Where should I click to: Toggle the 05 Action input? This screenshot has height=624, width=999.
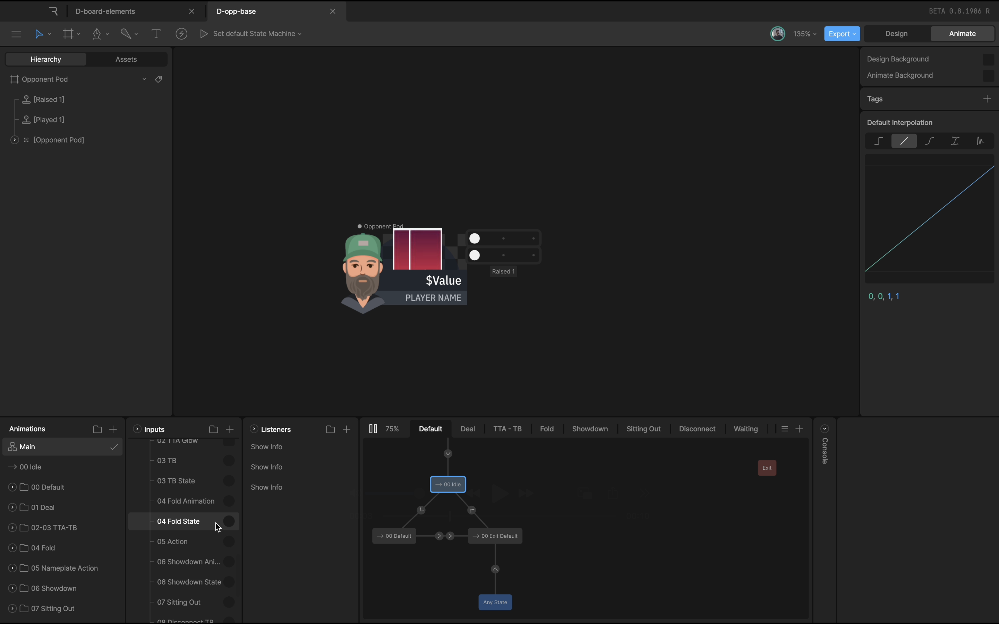click(x=229, y=541)
